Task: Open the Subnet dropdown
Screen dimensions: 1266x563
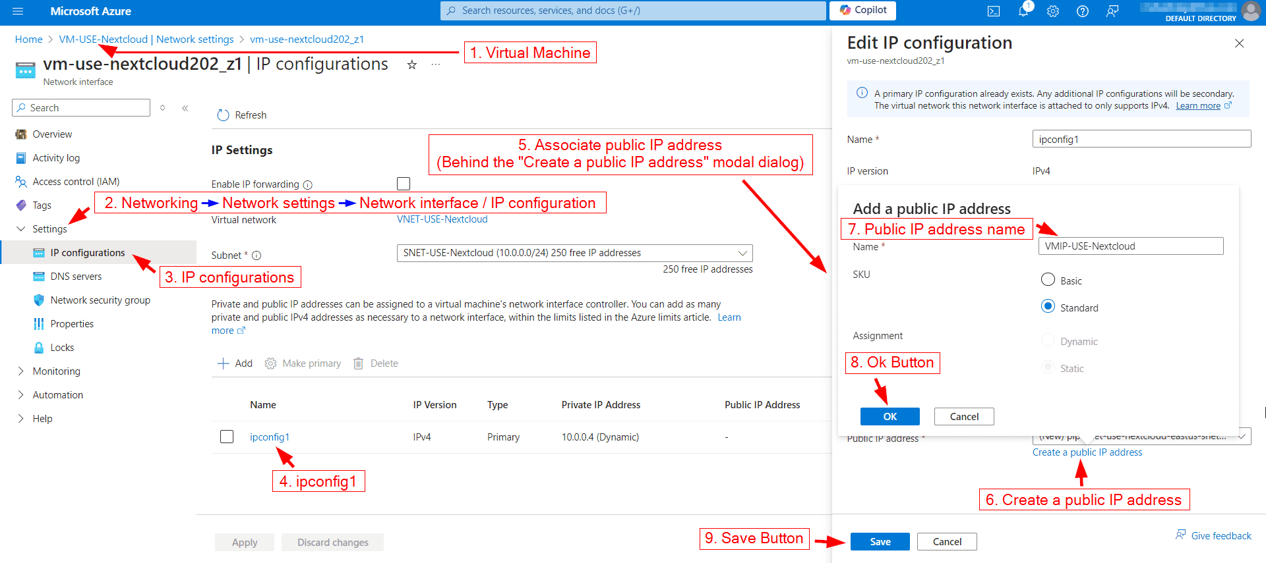Action: coord(574,253)
